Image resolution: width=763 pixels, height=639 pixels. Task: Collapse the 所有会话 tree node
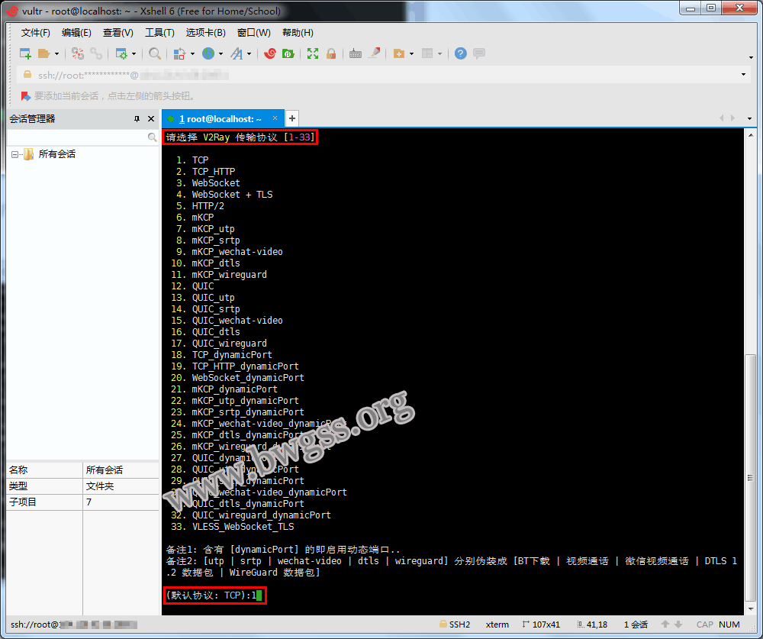14,154
